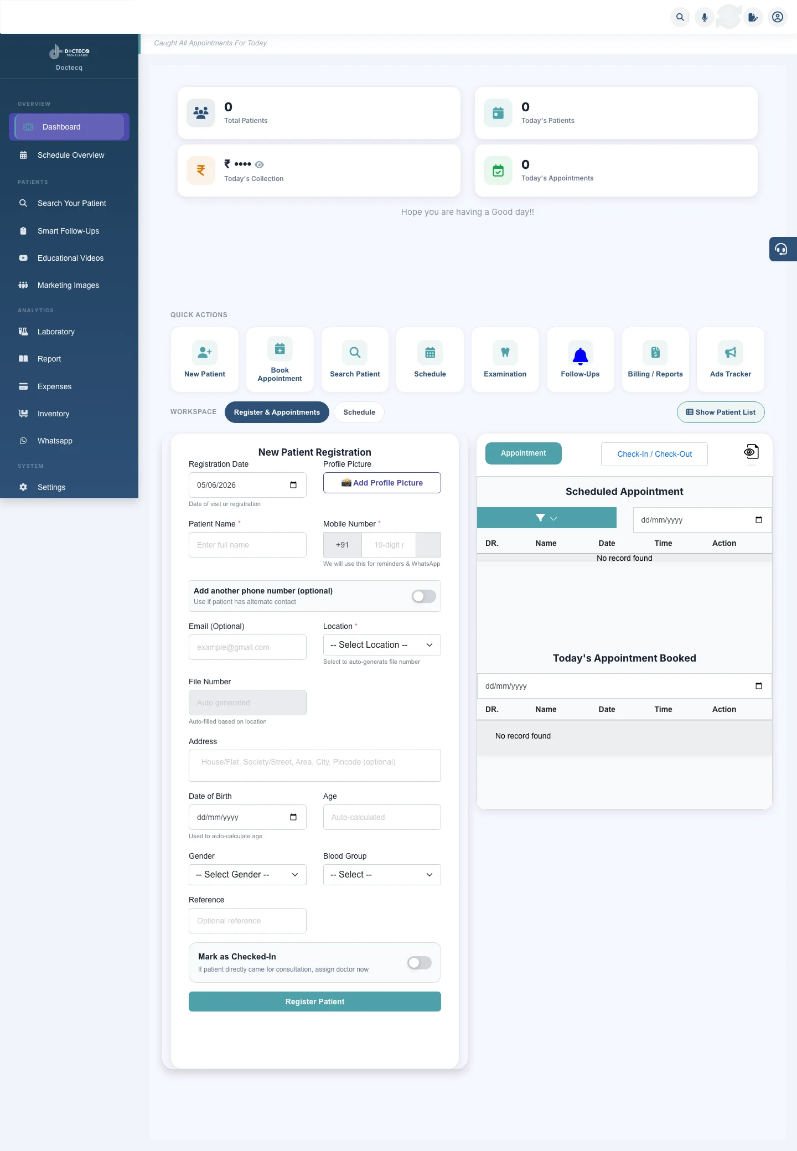Viewport: 797px width, 1151px height.
Task: Open Smart Follow-Ups in the sidebar
Action: click(69, 231)
